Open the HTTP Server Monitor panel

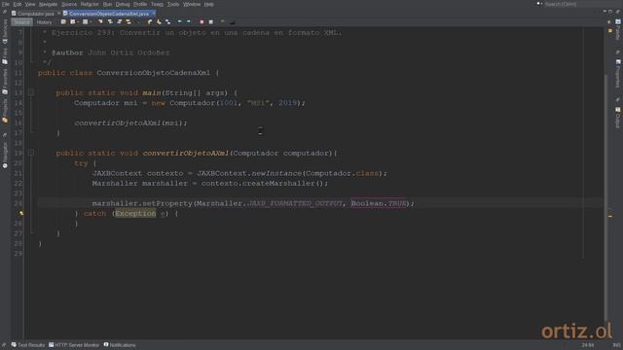(74, 345)
